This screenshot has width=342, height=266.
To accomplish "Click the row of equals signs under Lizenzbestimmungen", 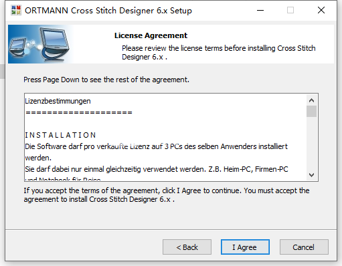I will pyautogui.click(x=79, y=113).
